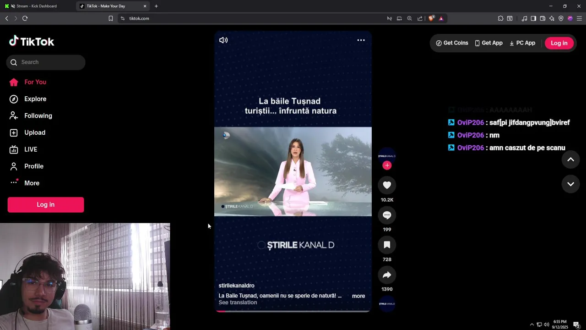The image size is (586, 330).
Task: Open the Following feed
Action: (x=31, y=116)
